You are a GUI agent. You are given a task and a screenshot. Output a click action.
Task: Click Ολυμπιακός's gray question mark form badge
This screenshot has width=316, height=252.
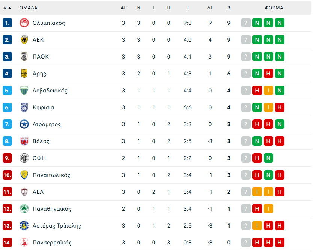(x=246, y=23)
